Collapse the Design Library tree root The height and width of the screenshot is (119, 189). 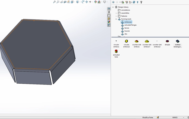point(113,7)
